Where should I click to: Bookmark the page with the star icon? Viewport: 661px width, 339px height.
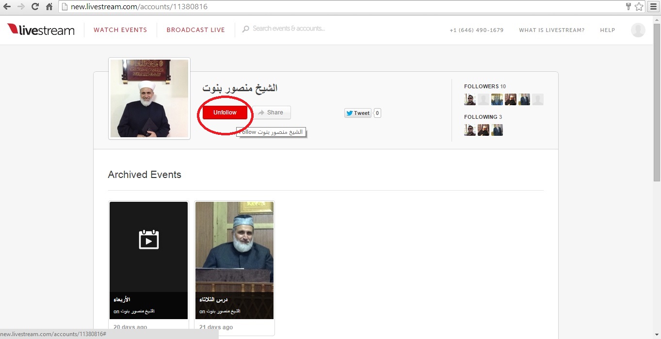point(639,7)
